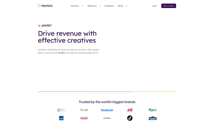214x134 pixels.
Task: Click the SAS airline logo
Action: click(x=61, y=118)
